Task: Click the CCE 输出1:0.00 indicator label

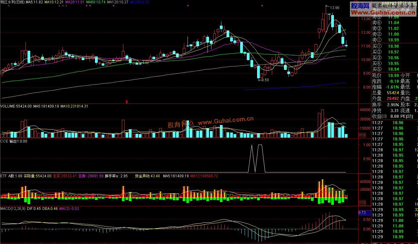Action: tap(14, 141)
